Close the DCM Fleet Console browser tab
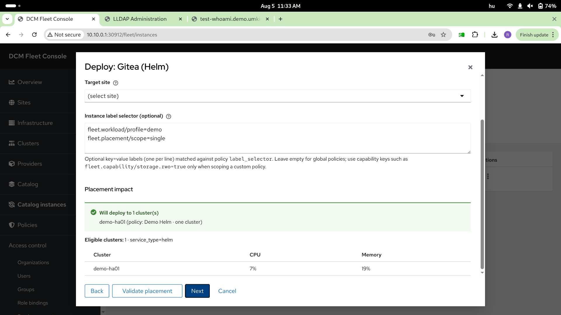The height and width of the screenshot is (315, 561). click(93, 19)
